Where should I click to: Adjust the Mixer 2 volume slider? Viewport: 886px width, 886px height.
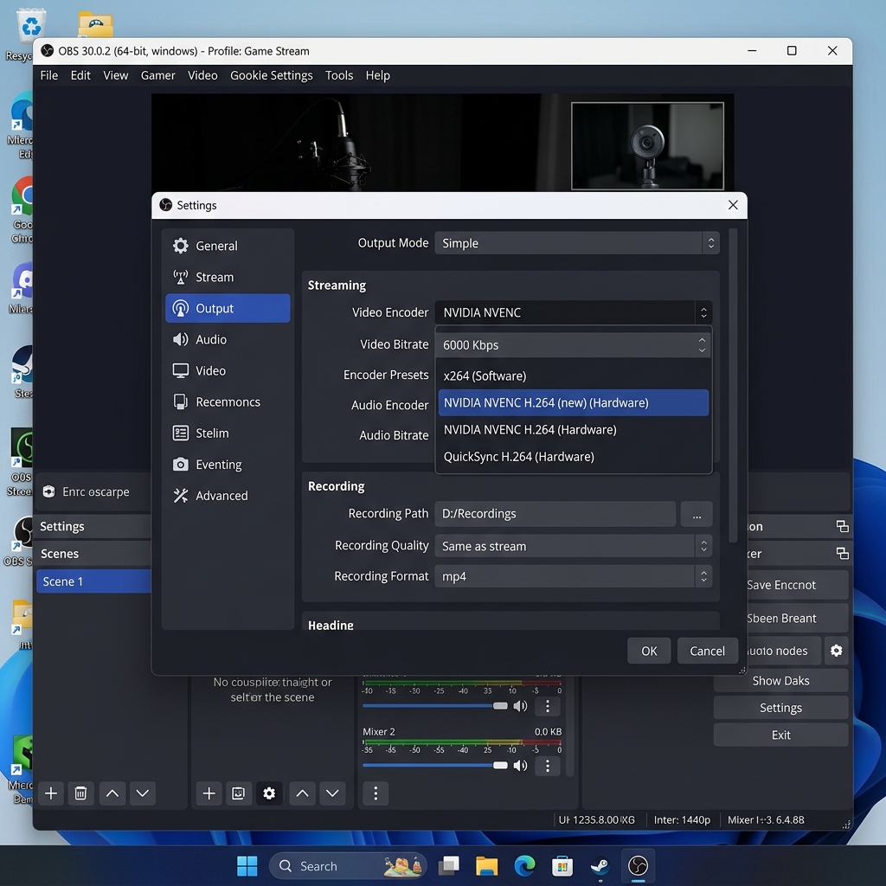coord(435,766)
